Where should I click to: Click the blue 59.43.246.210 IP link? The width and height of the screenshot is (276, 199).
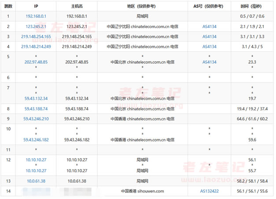point(36,119)
